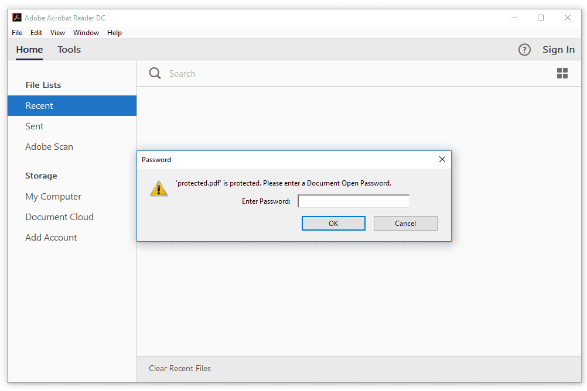The image size is (587, 391).
Task: Browse files in Document Cloud
Action: pos(59,217)
